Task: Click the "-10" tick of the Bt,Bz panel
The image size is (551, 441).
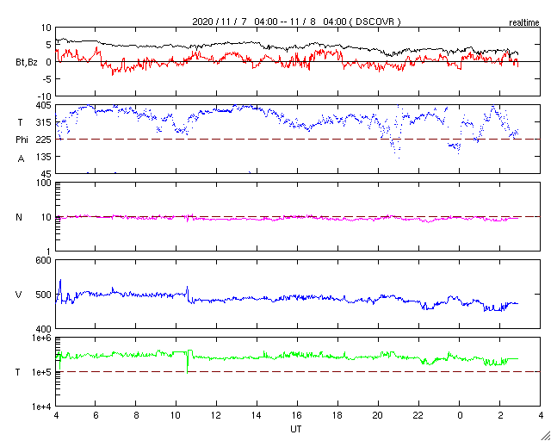Action: tap(44, 96)
